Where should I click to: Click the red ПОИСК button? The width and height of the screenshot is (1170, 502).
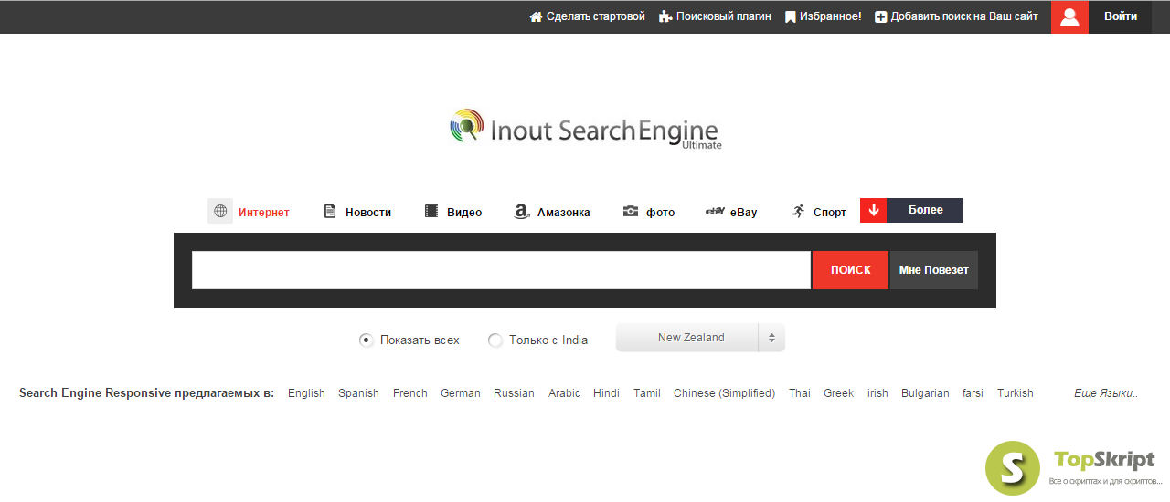850,270
